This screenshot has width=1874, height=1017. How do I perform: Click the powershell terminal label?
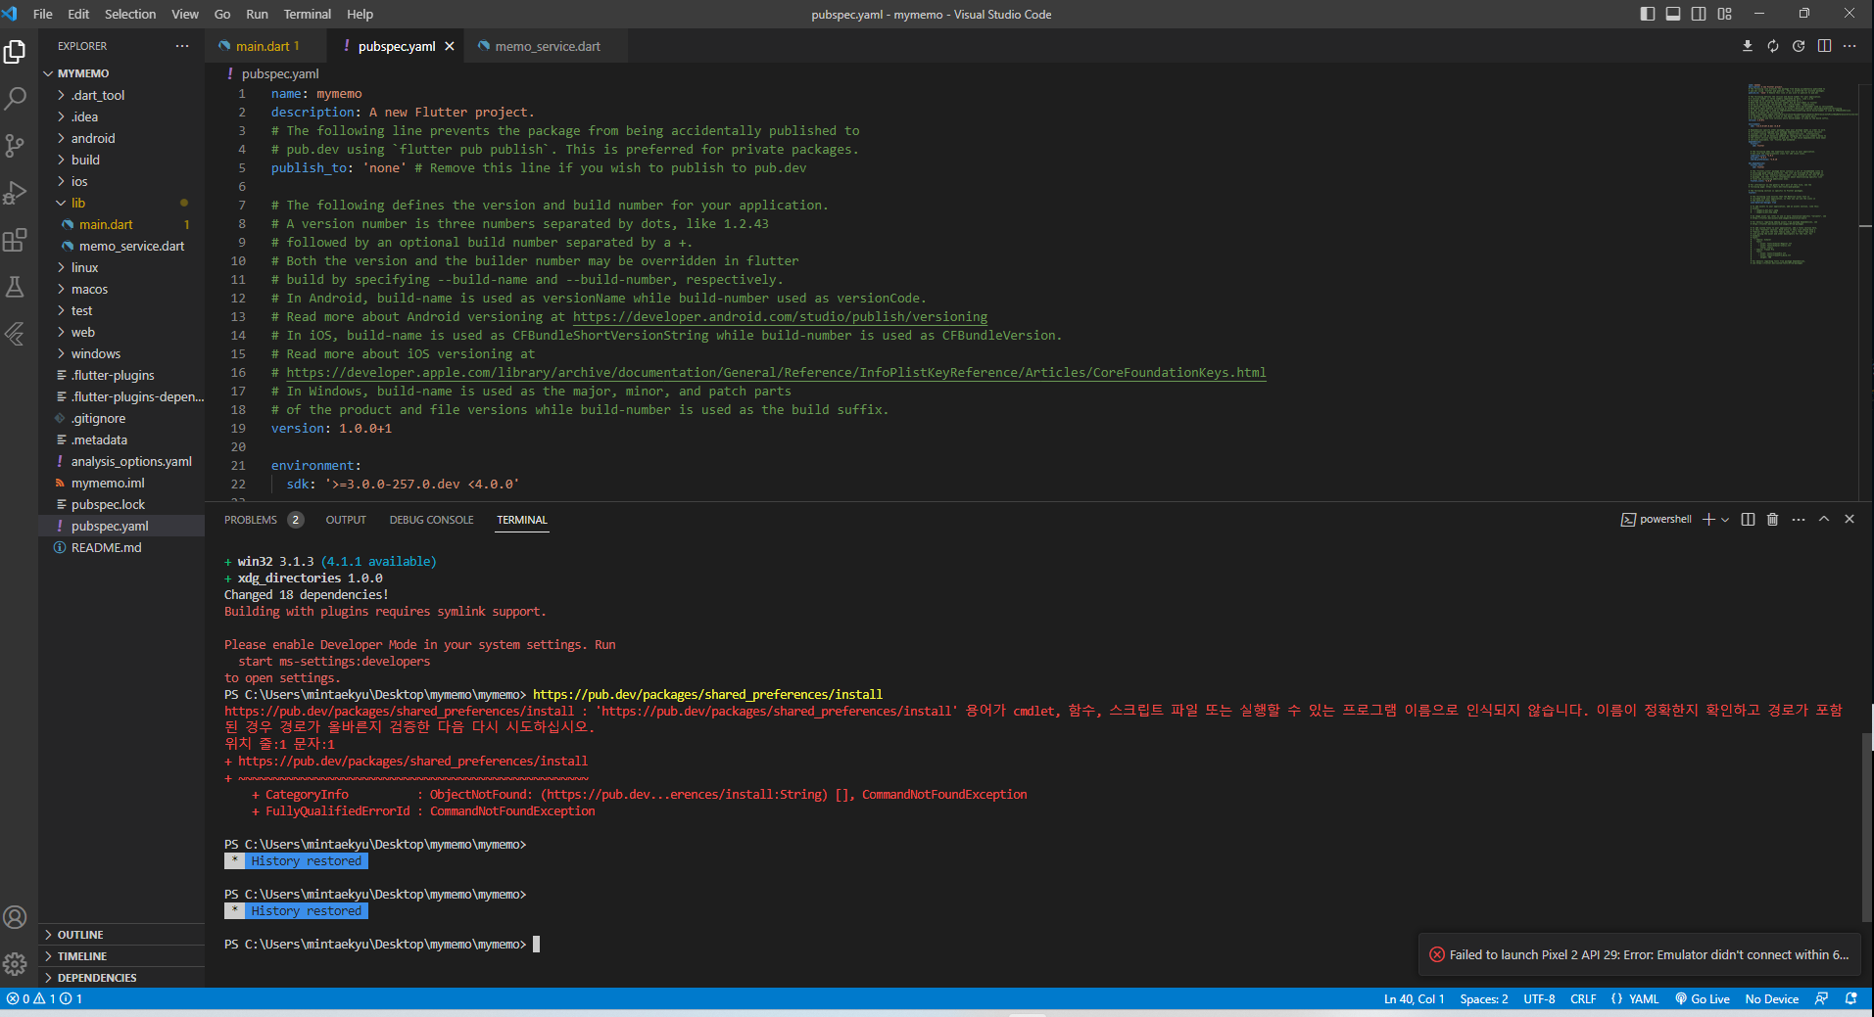[x=1657, y=520]
